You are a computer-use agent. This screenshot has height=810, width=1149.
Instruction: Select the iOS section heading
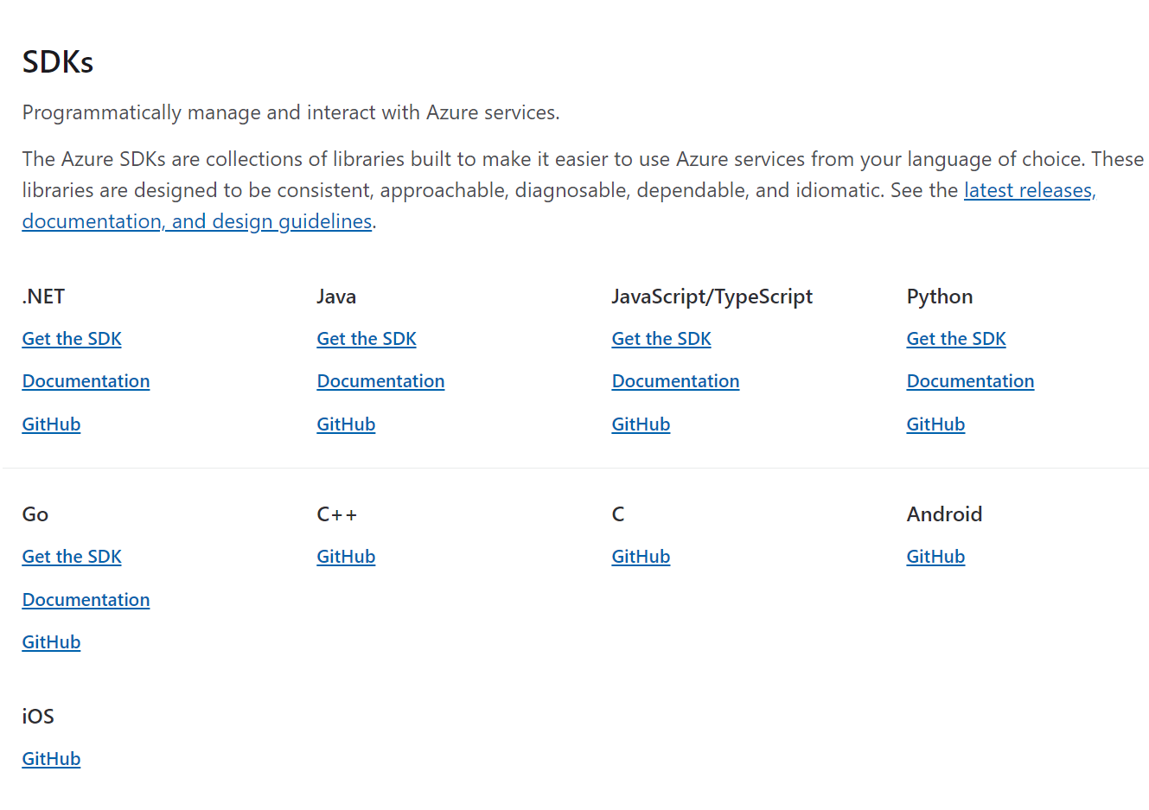38,717
